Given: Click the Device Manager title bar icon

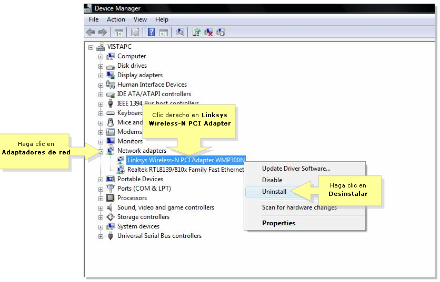Looking at the screenshot, I should (x=88, y=8).
